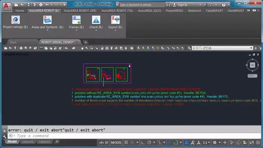Add a new layout with plus button

click(x=57, y=141)
